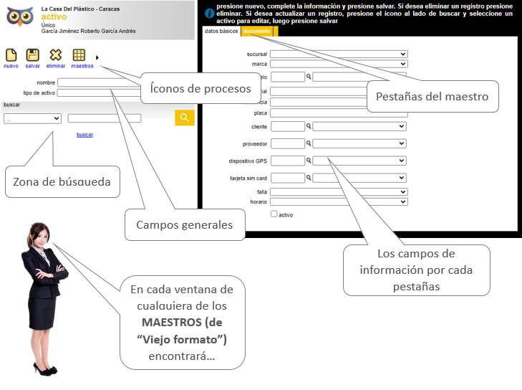The image size is (522, 390).
Task: Click the cliente code input box
Action: pyautogui.click(x=288, y=126)
